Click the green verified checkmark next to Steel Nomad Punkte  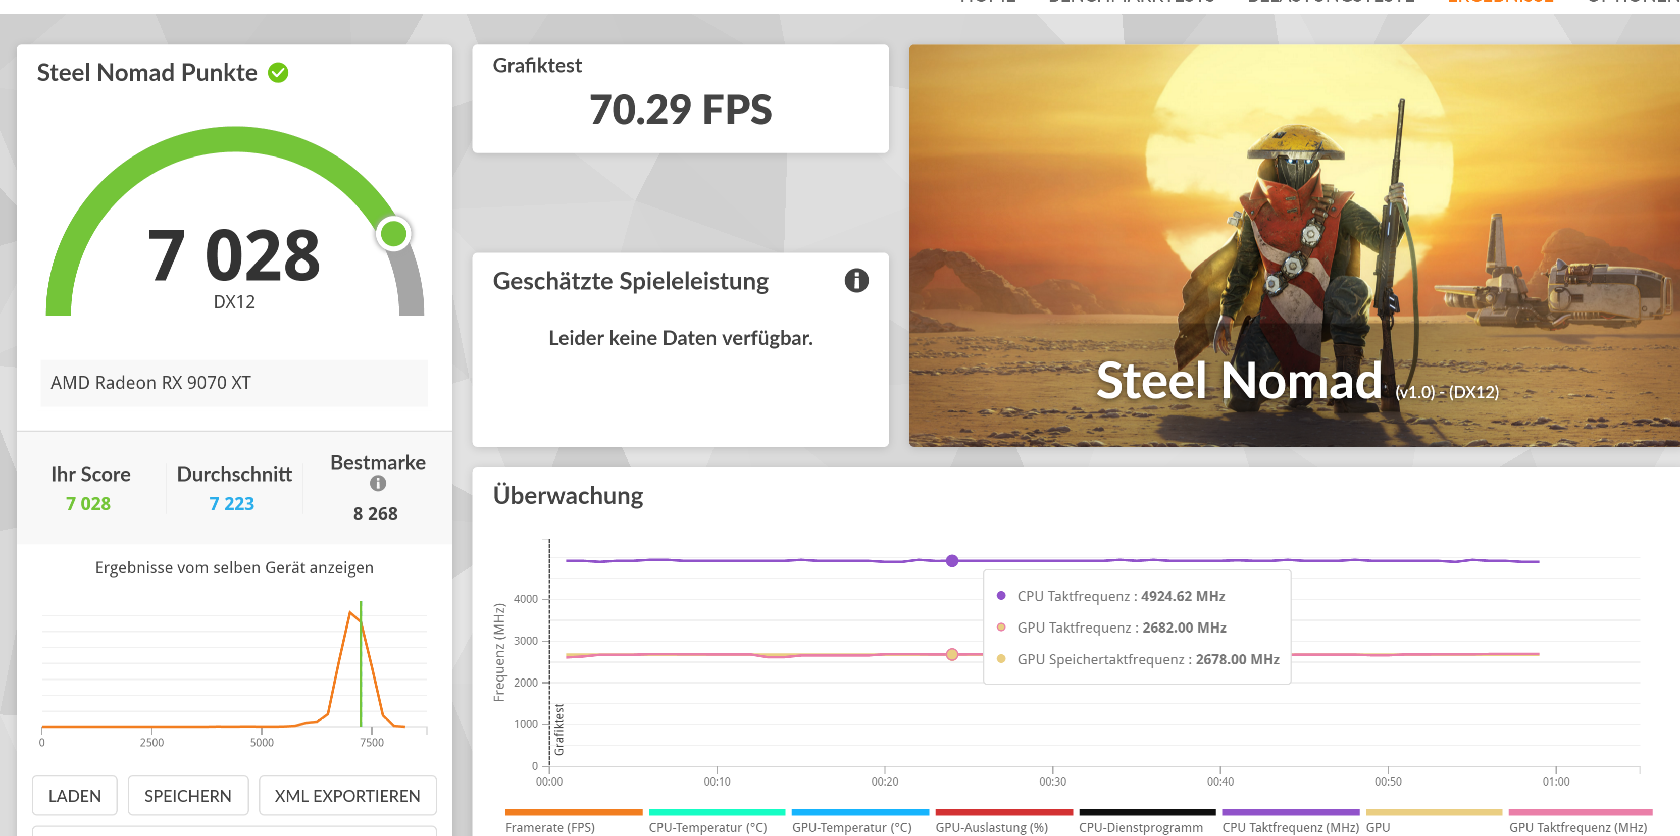coord(278,72)
